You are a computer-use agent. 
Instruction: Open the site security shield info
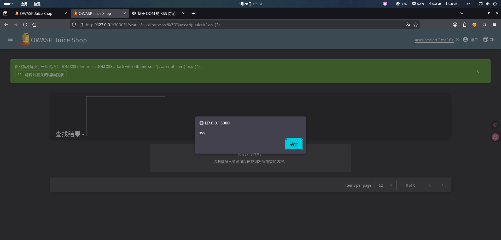click(74, 25)
